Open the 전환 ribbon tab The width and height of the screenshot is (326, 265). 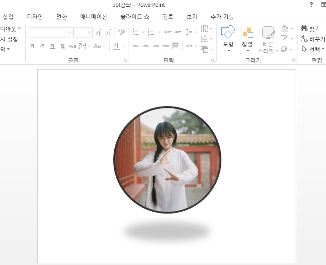click(62, 17)
